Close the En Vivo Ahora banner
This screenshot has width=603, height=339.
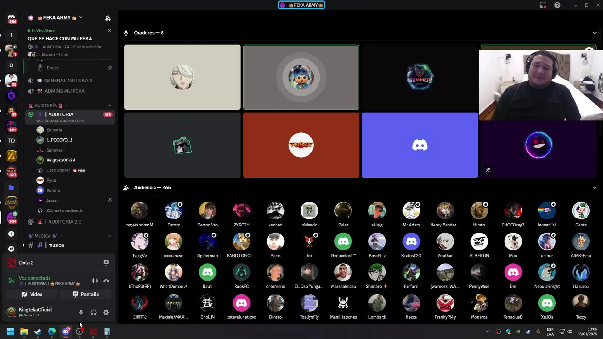point(109,31)
